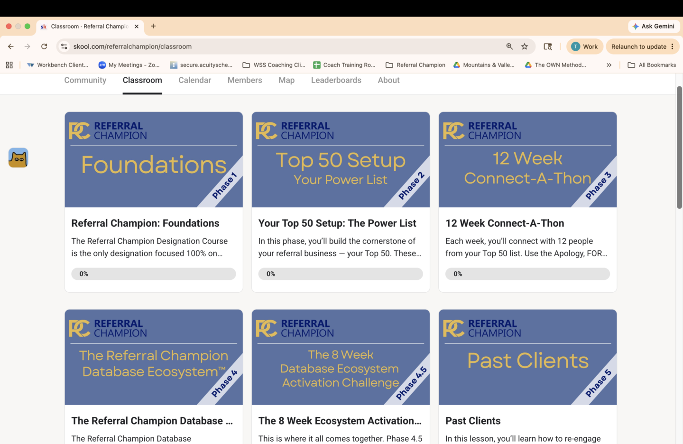This screenshot has height=444, width=683.
Task: Open the Past Clients Phase 5 thumbnail
Action: point(528,357)
